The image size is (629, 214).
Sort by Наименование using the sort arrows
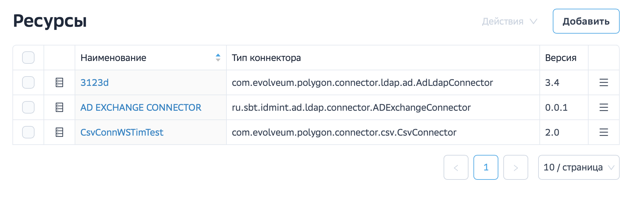[218, 58]
